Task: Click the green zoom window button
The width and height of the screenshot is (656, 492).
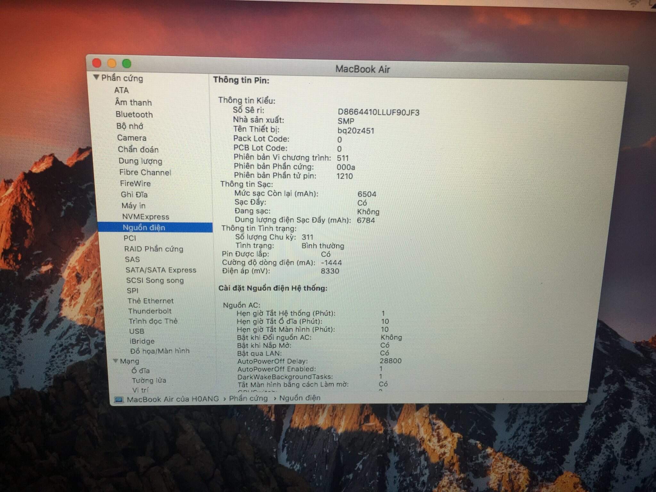Action: (127, 64)
